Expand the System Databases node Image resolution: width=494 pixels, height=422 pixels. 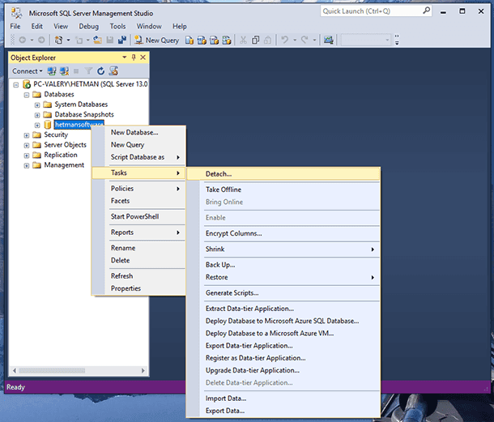pos(37,104)
